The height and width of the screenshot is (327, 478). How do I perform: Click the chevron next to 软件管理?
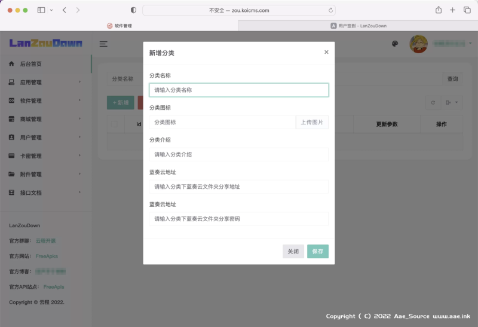click(x=80, y=100)
